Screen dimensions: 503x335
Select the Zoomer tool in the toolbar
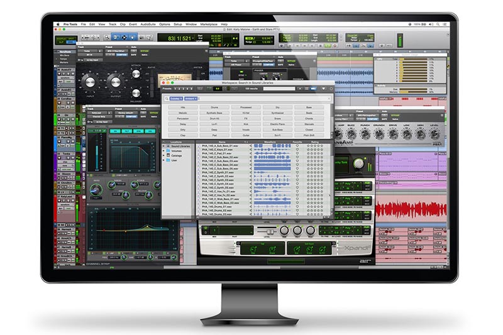pyautogui.click(x=107, y=38)
